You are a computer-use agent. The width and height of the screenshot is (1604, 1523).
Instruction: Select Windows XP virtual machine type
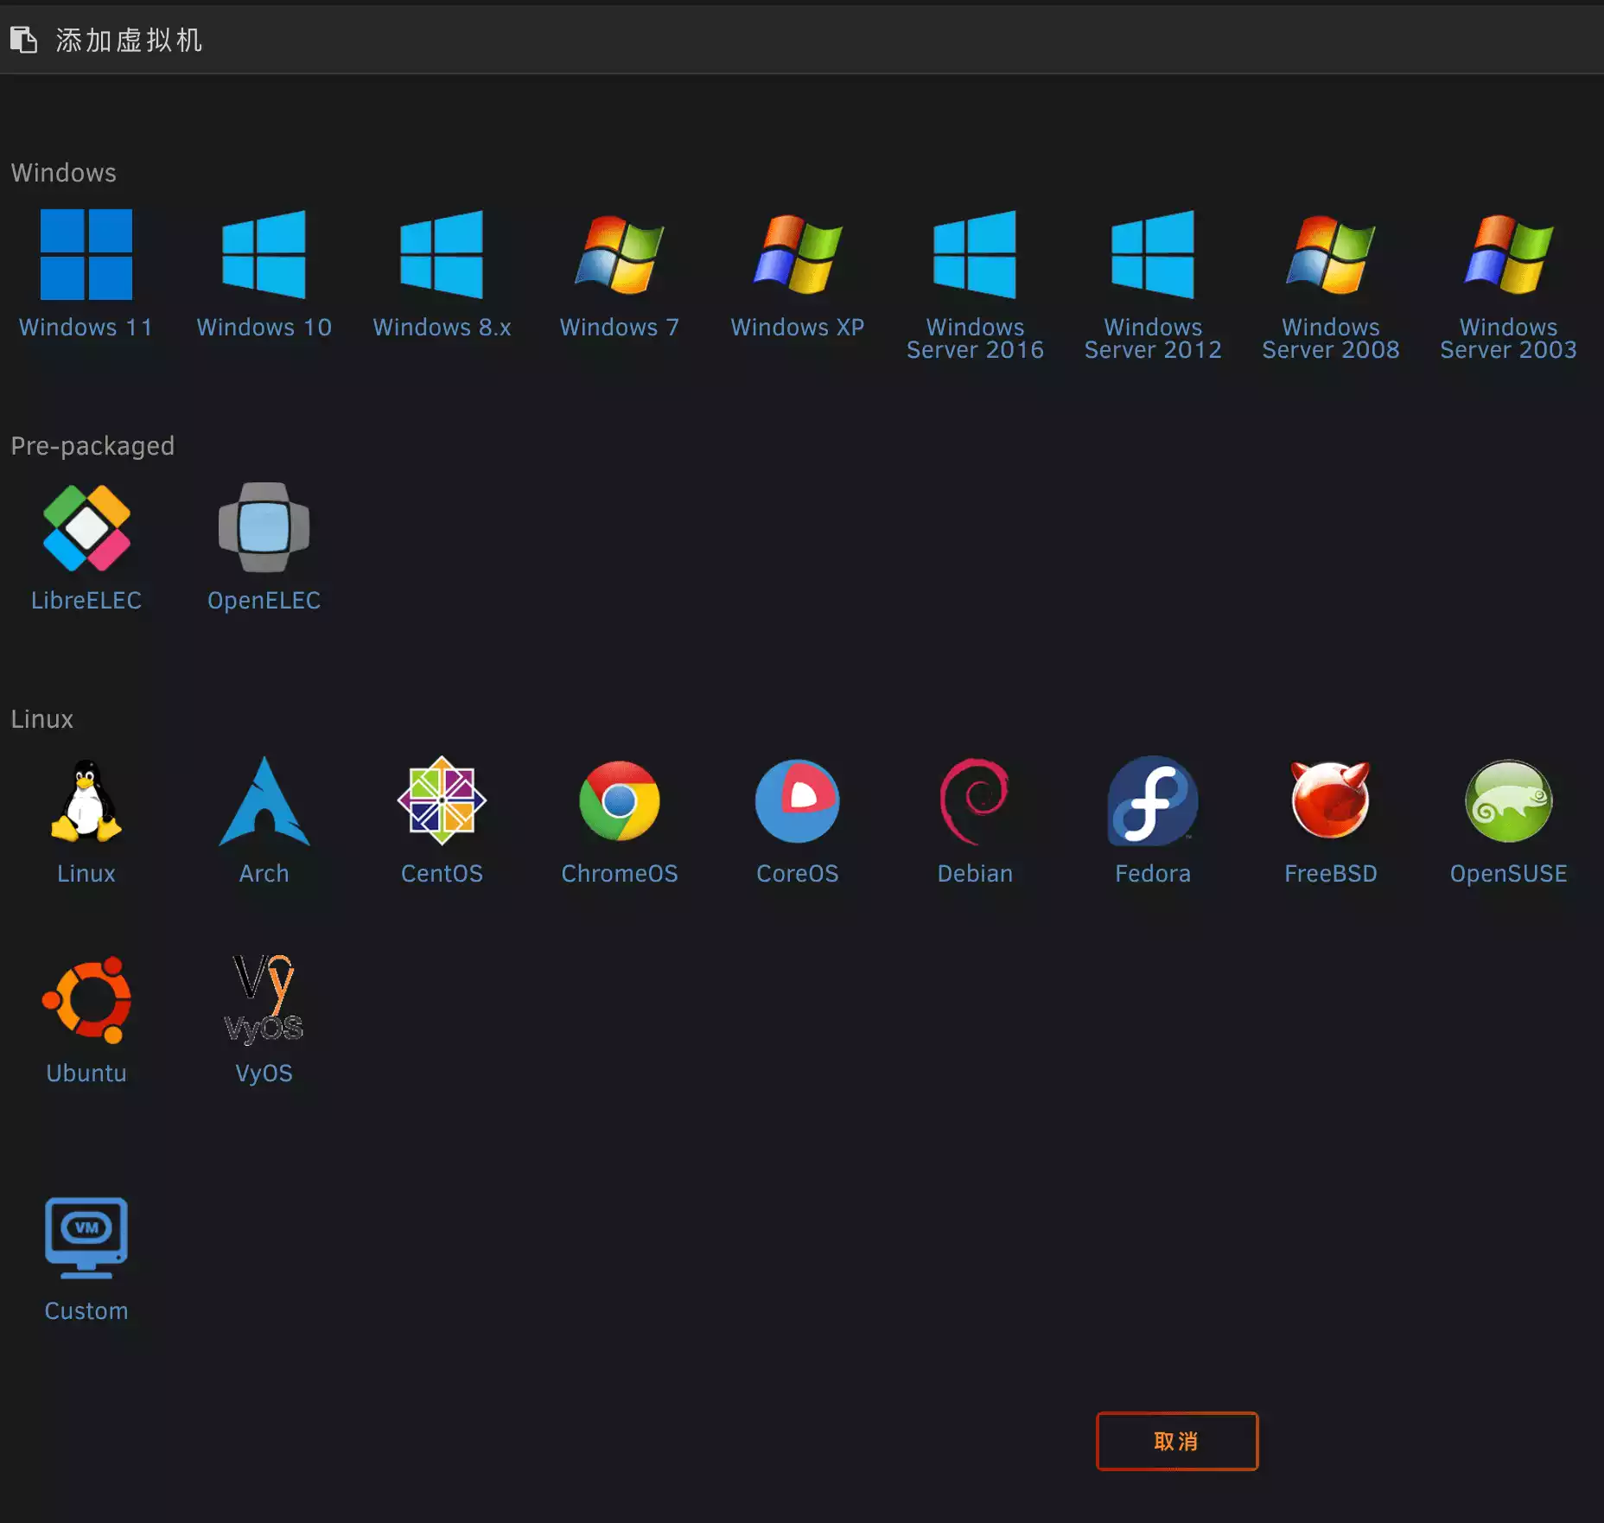tap(797, 254)
